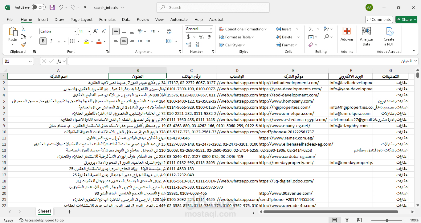Image resolution: width=421 pixels, height=223 pixels.
Task: Toggle the AutoSave switch
Action: (39, 7)
